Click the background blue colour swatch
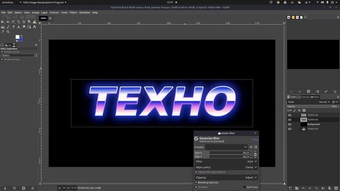Screen dimensions: 340x191 21,40
